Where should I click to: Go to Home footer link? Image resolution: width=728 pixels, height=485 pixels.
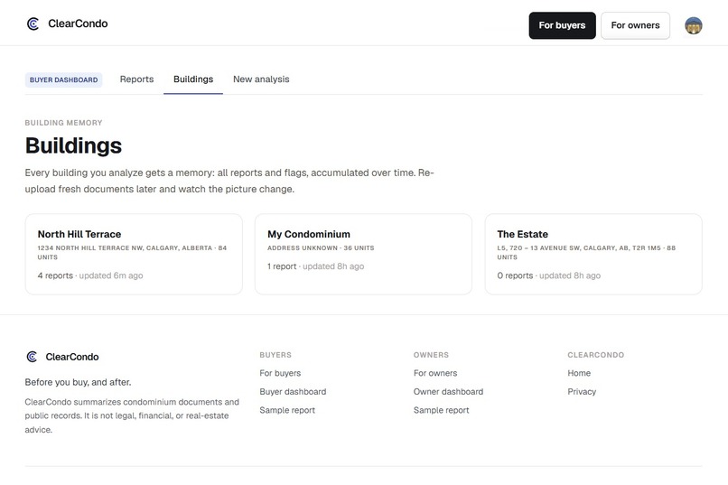(x=579, y=373)
